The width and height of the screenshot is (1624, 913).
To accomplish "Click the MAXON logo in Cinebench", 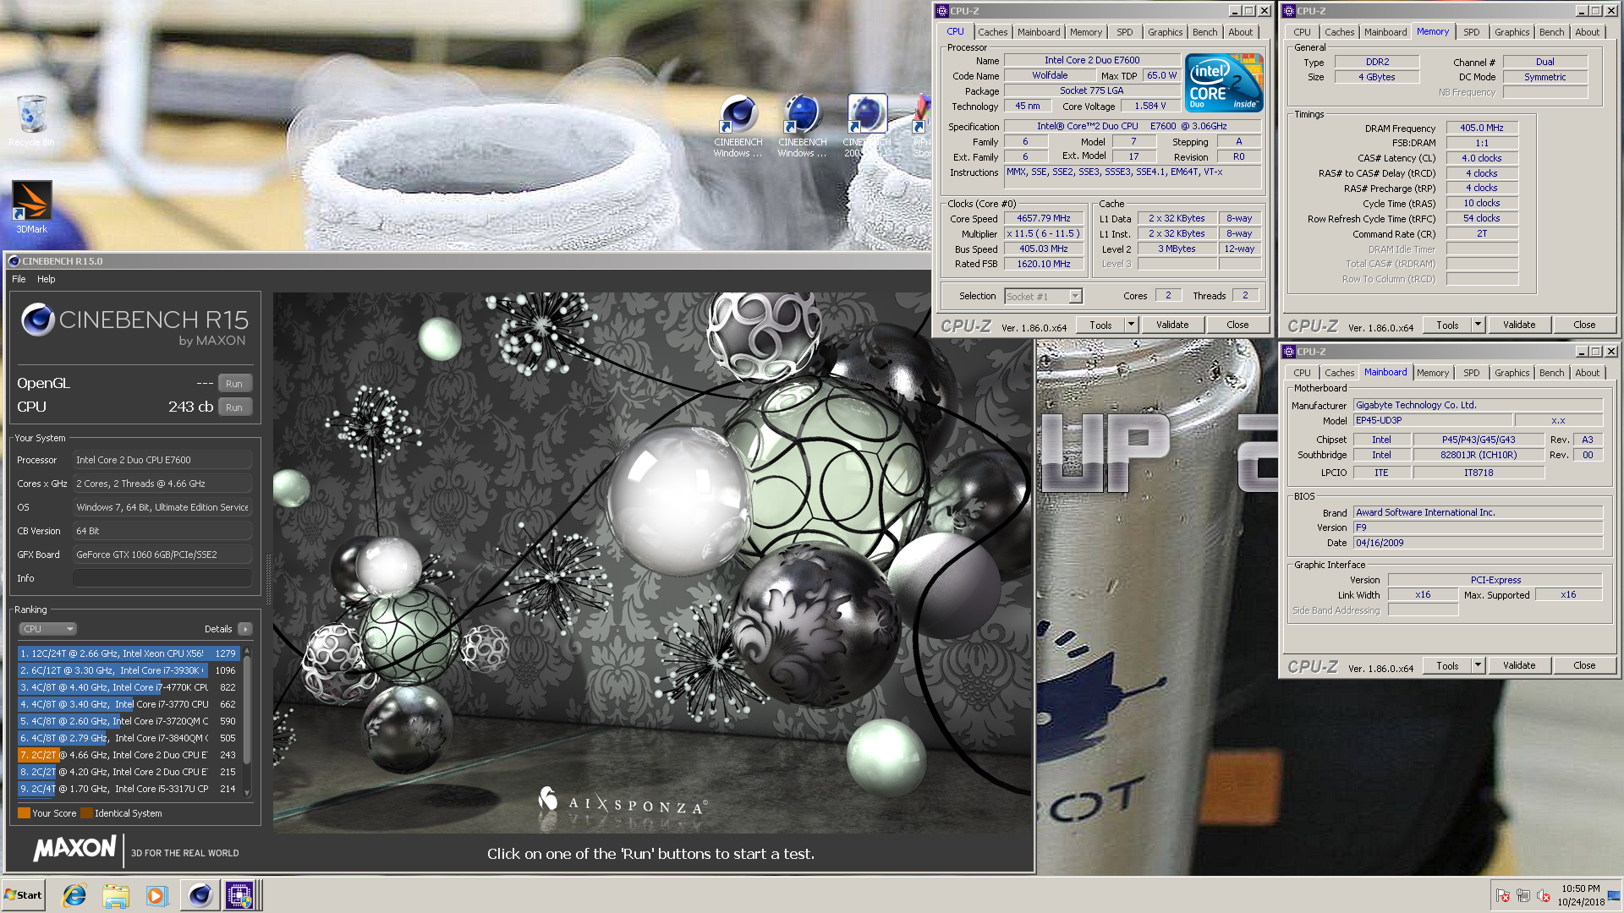I will (x=74, y=849).
